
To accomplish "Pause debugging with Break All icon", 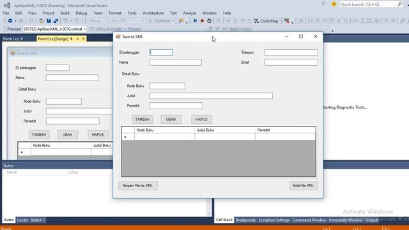I will click(195, 21).
